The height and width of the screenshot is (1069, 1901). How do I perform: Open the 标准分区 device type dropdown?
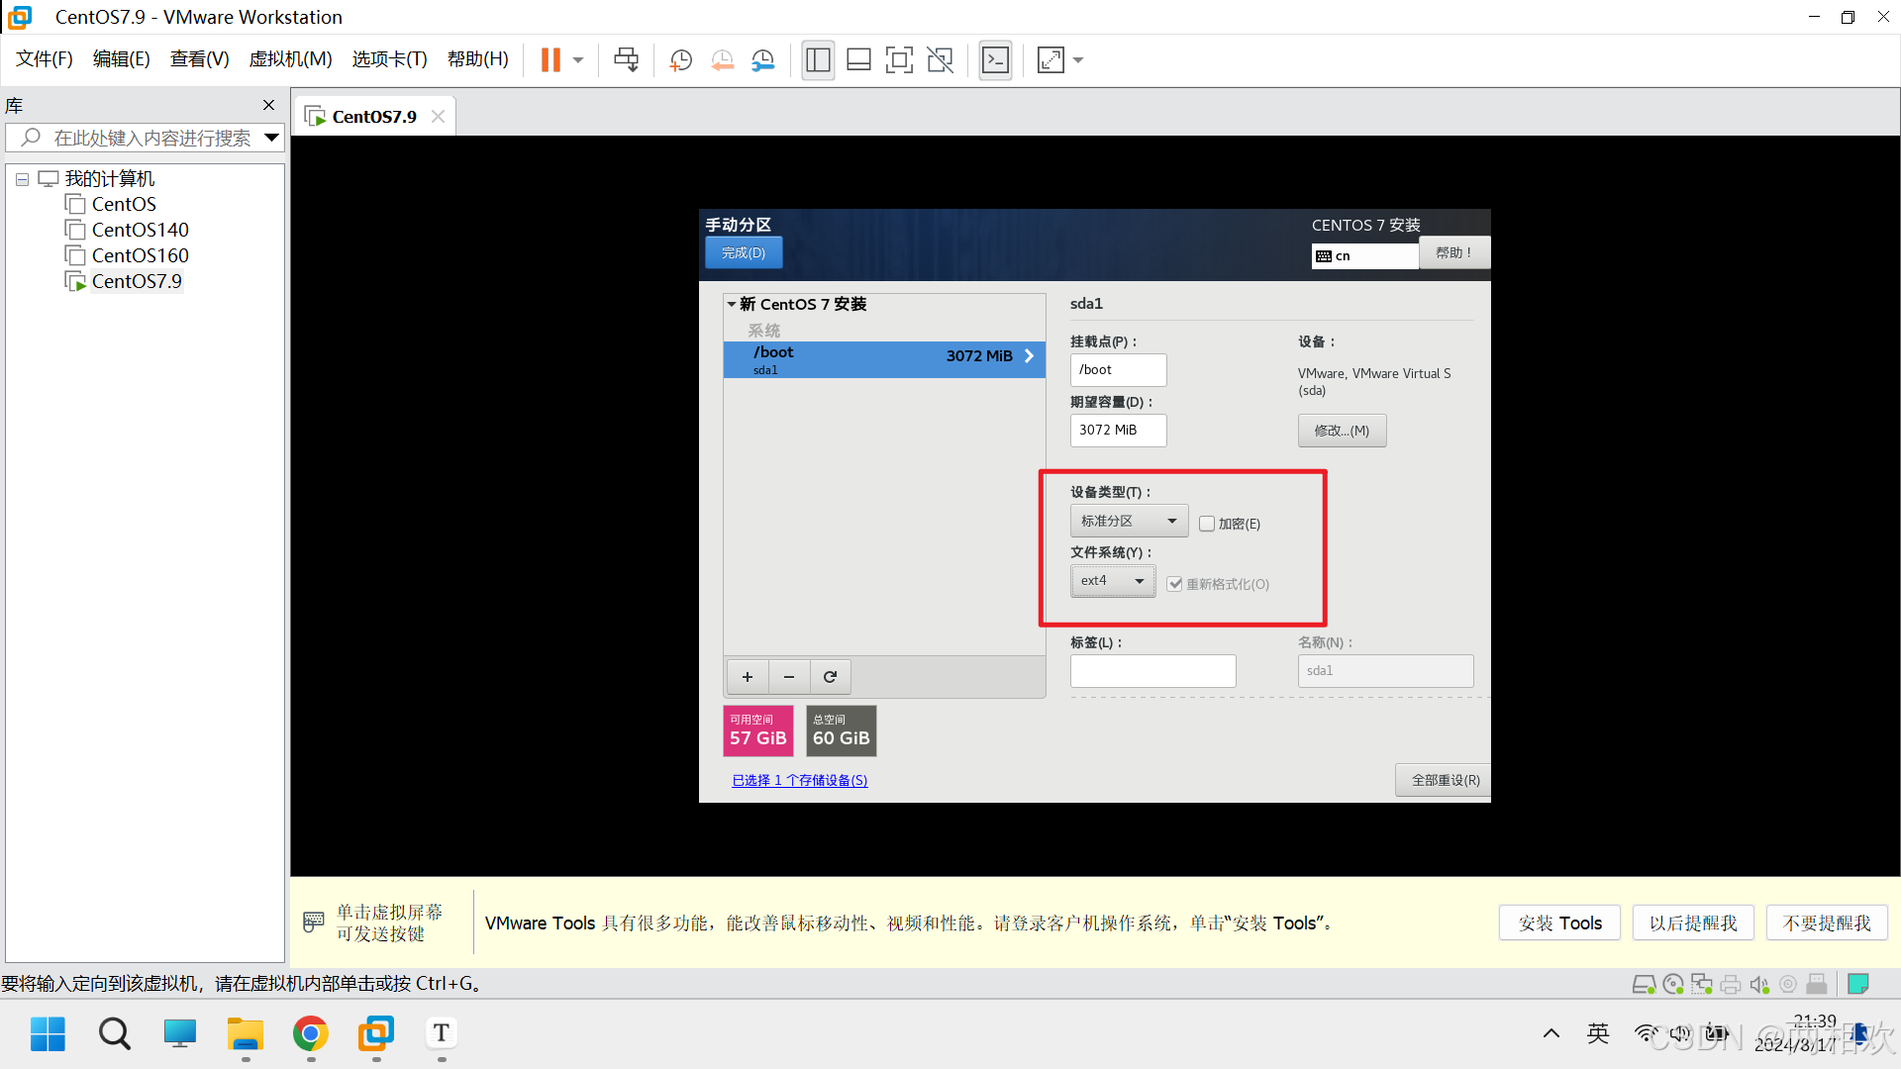[1129, 521]
